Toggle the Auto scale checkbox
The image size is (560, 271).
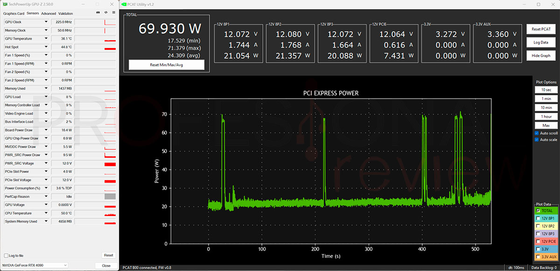tap(537, 140)
